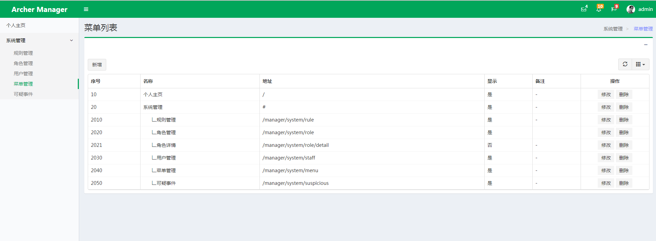The width and height of the screenshot is (656, 241).
Task: Open the columns grid dropdown
Action: coord(640,64)
